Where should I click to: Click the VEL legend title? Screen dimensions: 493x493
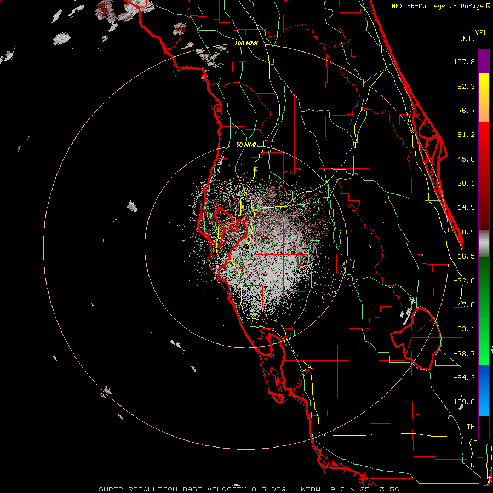click(x=481, y=33)
